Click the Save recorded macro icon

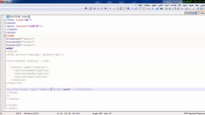pyautogui.click(x=91, y=9)
